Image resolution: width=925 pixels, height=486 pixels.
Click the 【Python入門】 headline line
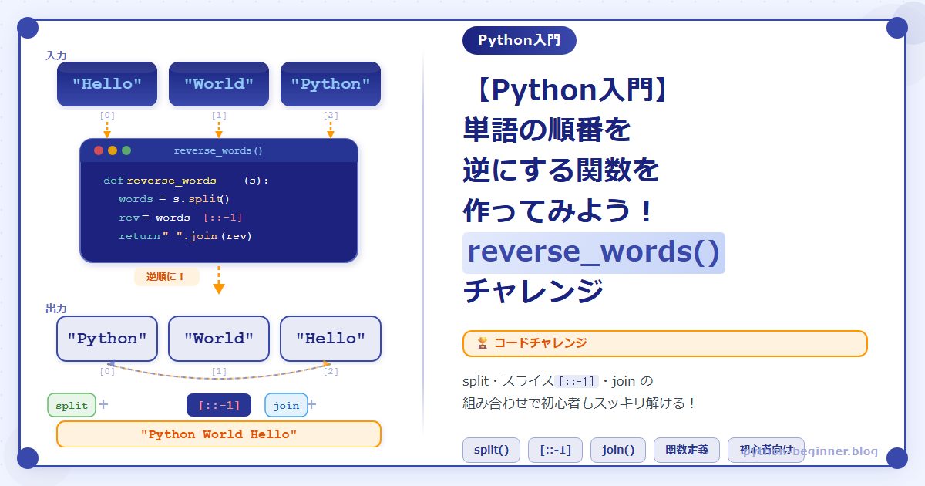[570, 91]
